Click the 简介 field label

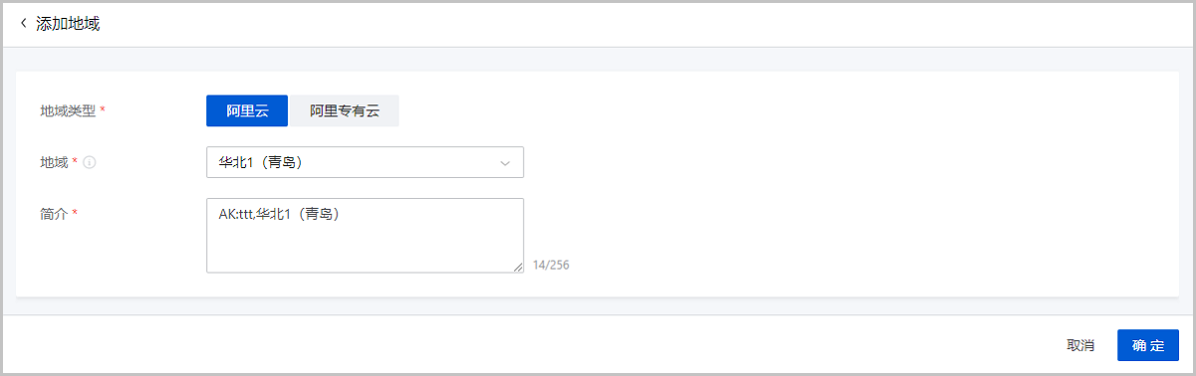[x=54, y=214]
